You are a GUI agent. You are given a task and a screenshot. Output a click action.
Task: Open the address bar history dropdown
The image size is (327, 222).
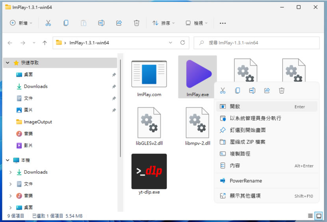pos(170,43)
